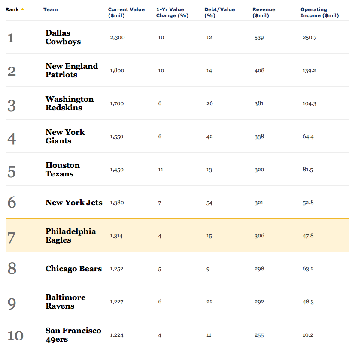Select the Washington Redskins team name
This screenshot has height=352, width=352.
(69, 103)
